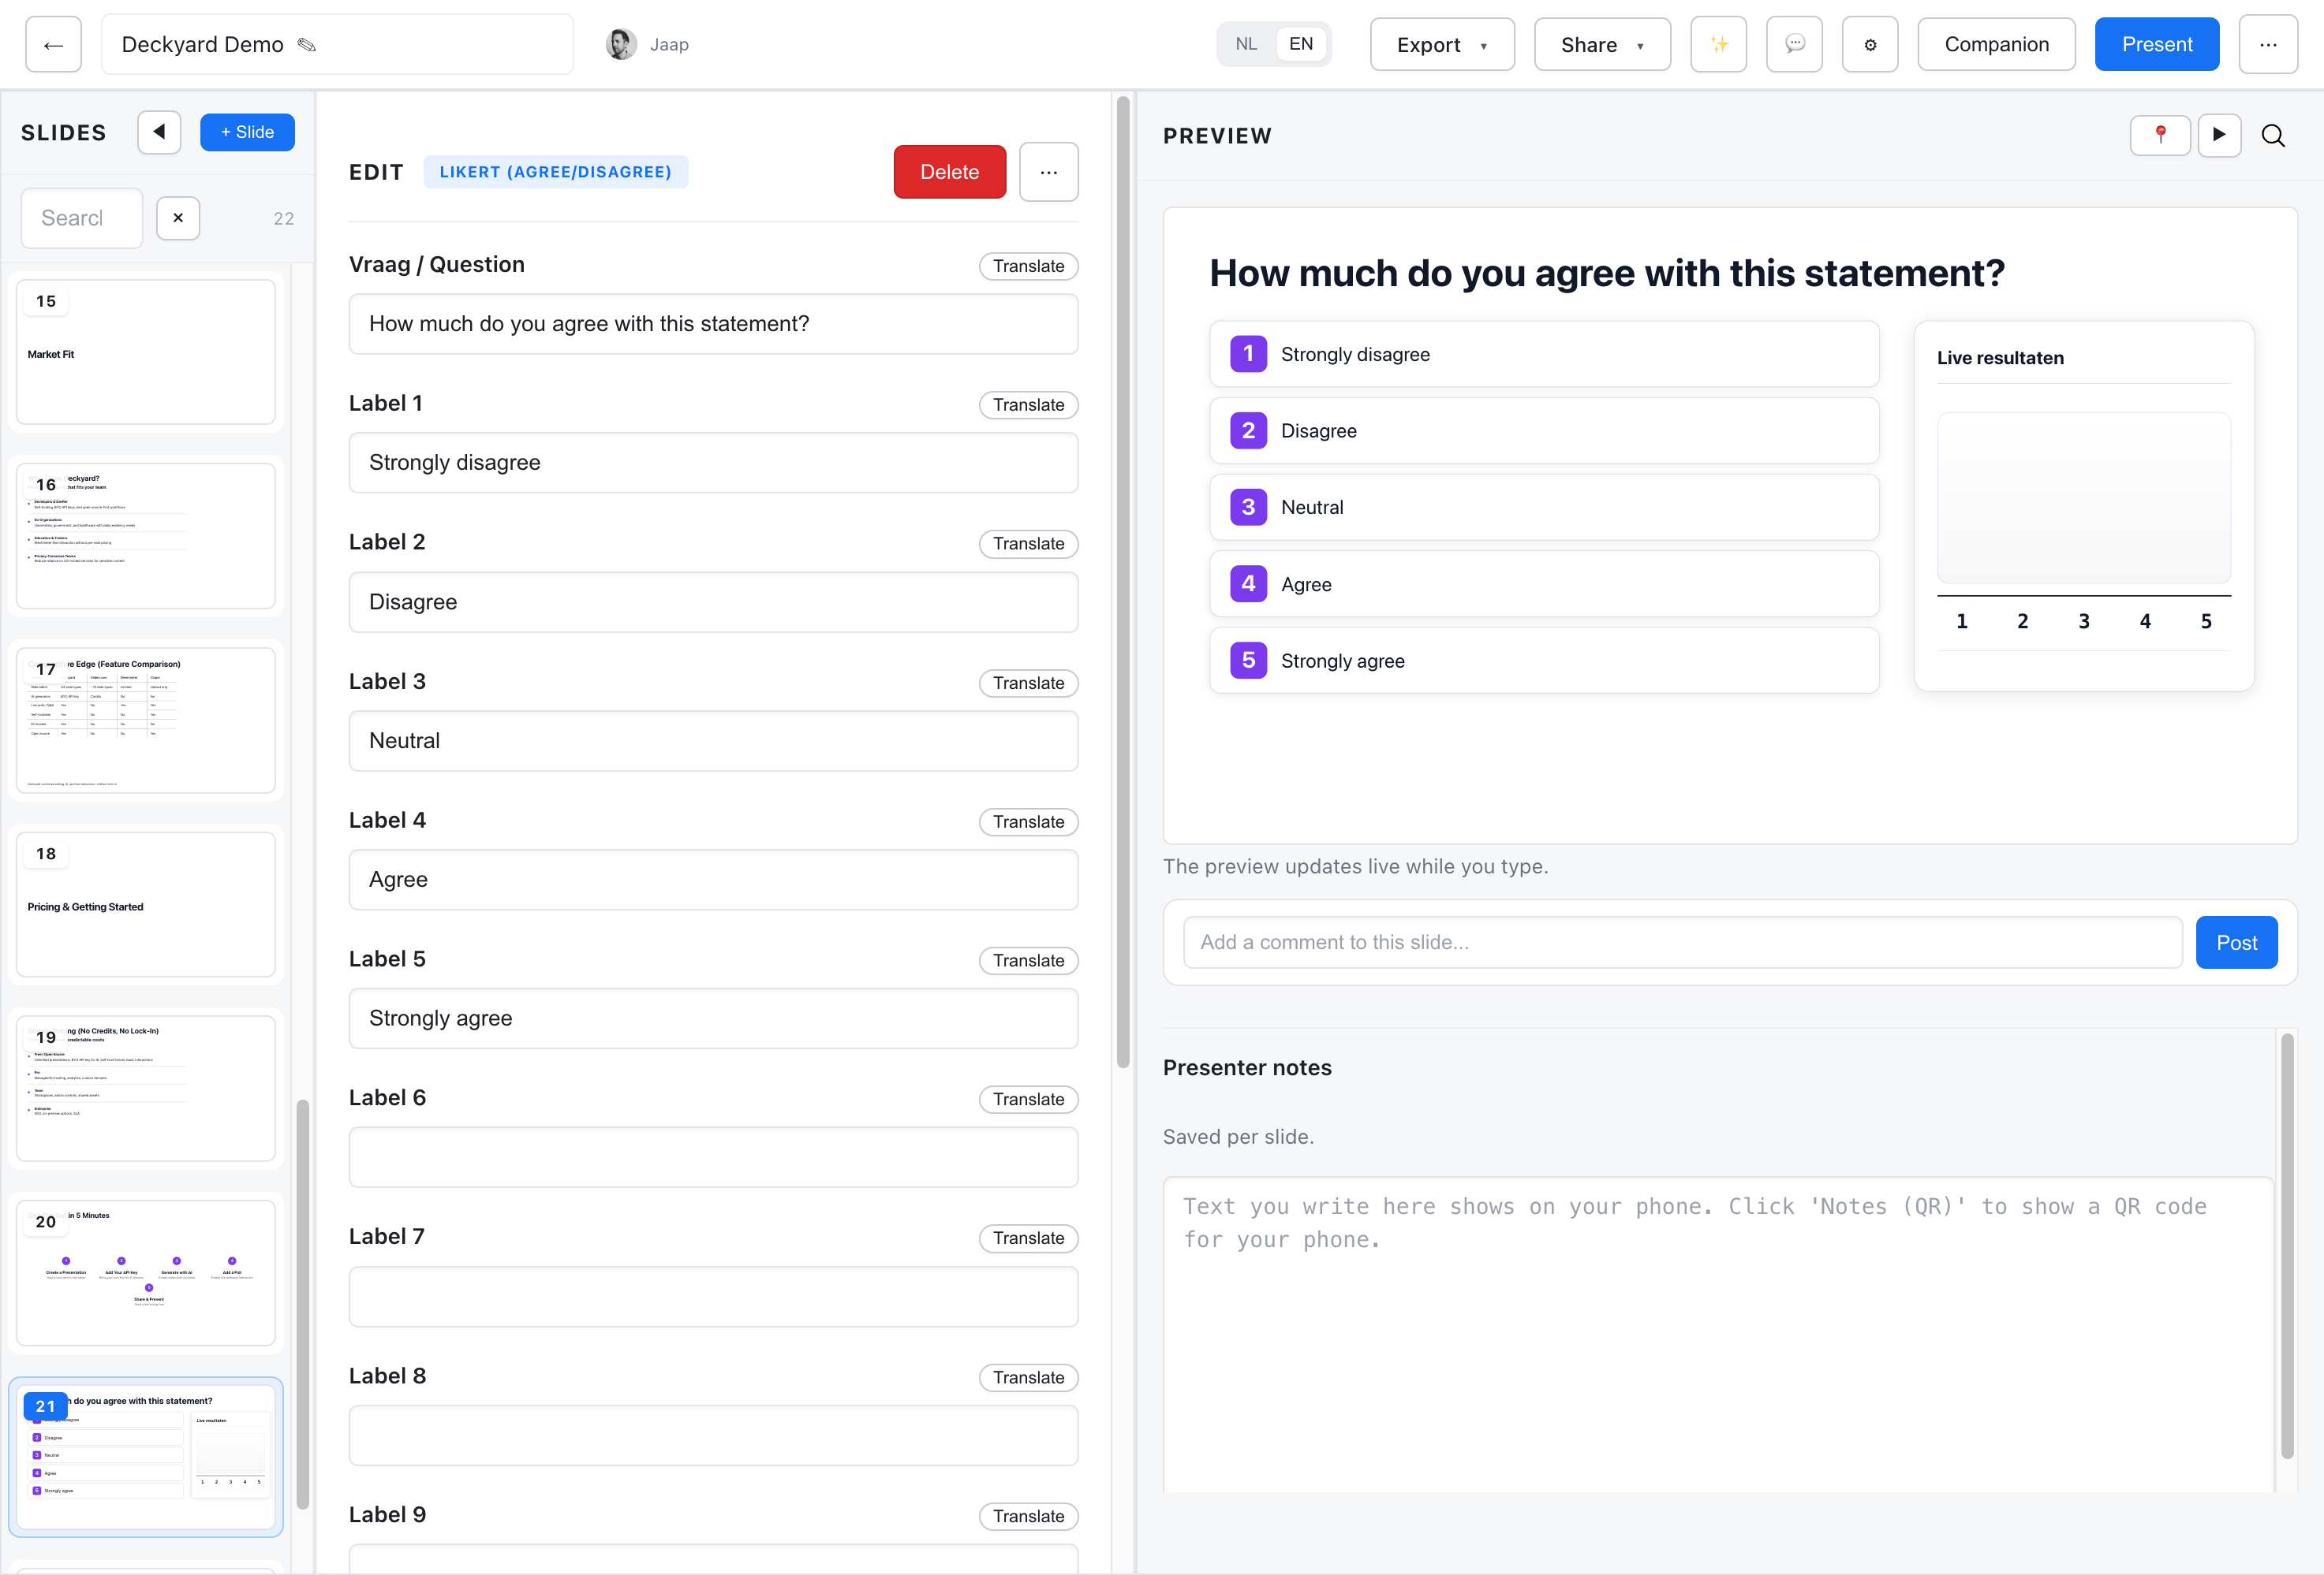
Task: Switch language to EN
Action: 1300,44
